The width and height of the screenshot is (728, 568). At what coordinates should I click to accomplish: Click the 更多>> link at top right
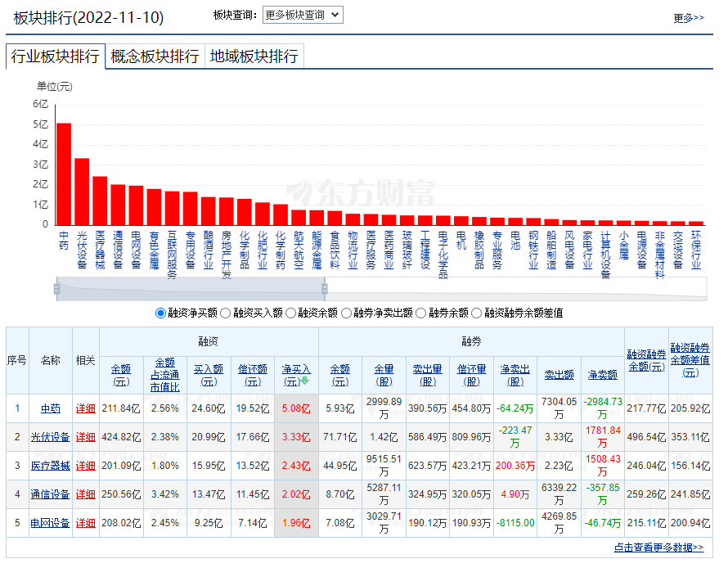coord(688,17)
